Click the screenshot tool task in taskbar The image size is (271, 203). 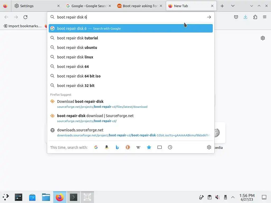coord(87,197)
